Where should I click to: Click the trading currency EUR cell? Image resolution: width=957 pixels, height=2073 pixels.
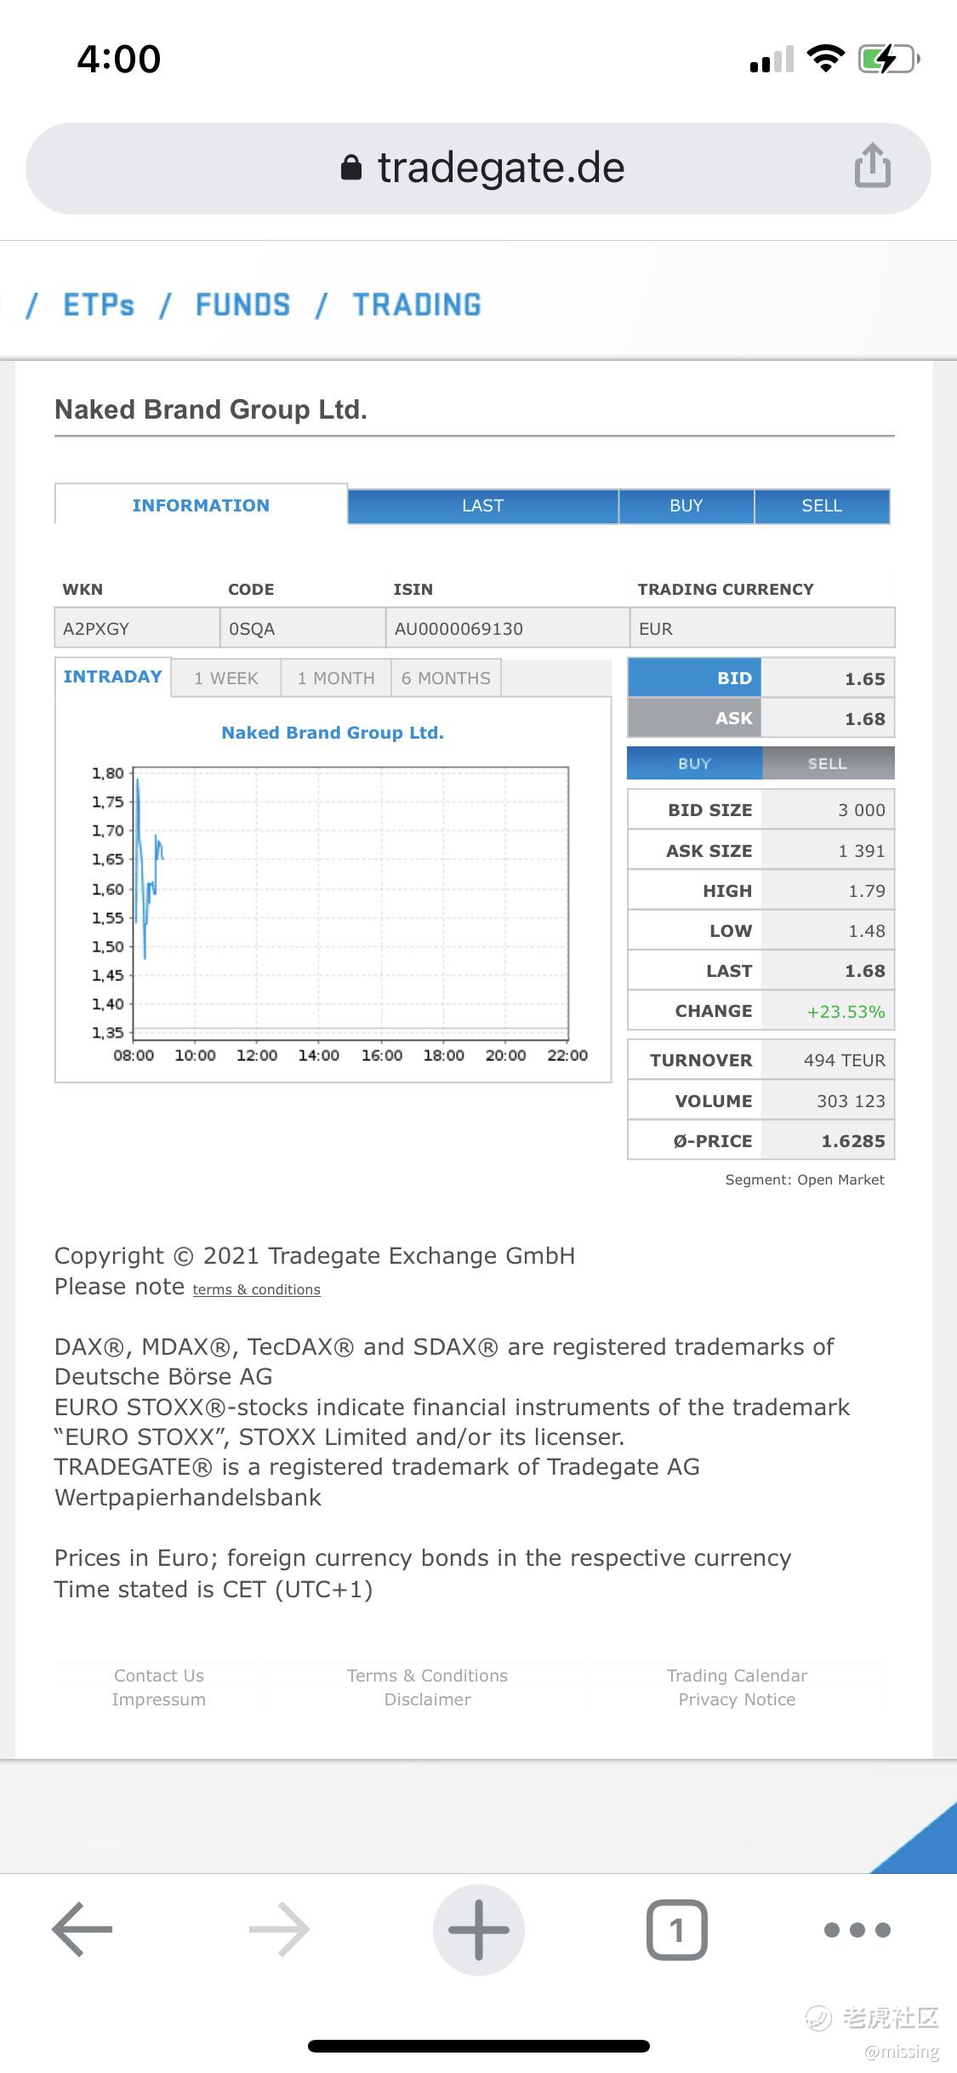(x=763, y=629)
